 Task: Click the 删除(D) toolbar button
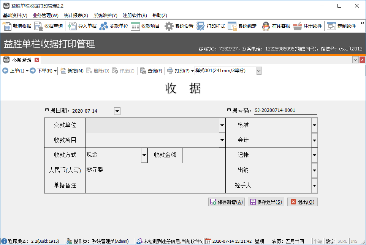tap(98, 71)
